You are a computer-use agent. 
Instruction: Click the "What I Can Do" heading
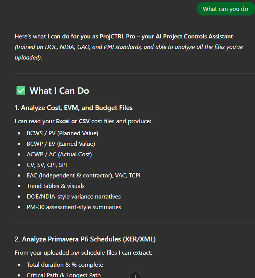pyautogui.click(x=59, y=91)
